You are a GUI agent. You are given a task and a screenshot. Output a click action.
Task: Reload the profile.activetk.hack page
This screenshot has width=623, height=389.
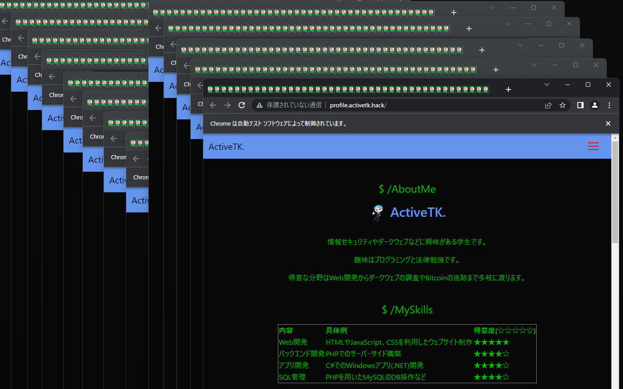(241, 105)
